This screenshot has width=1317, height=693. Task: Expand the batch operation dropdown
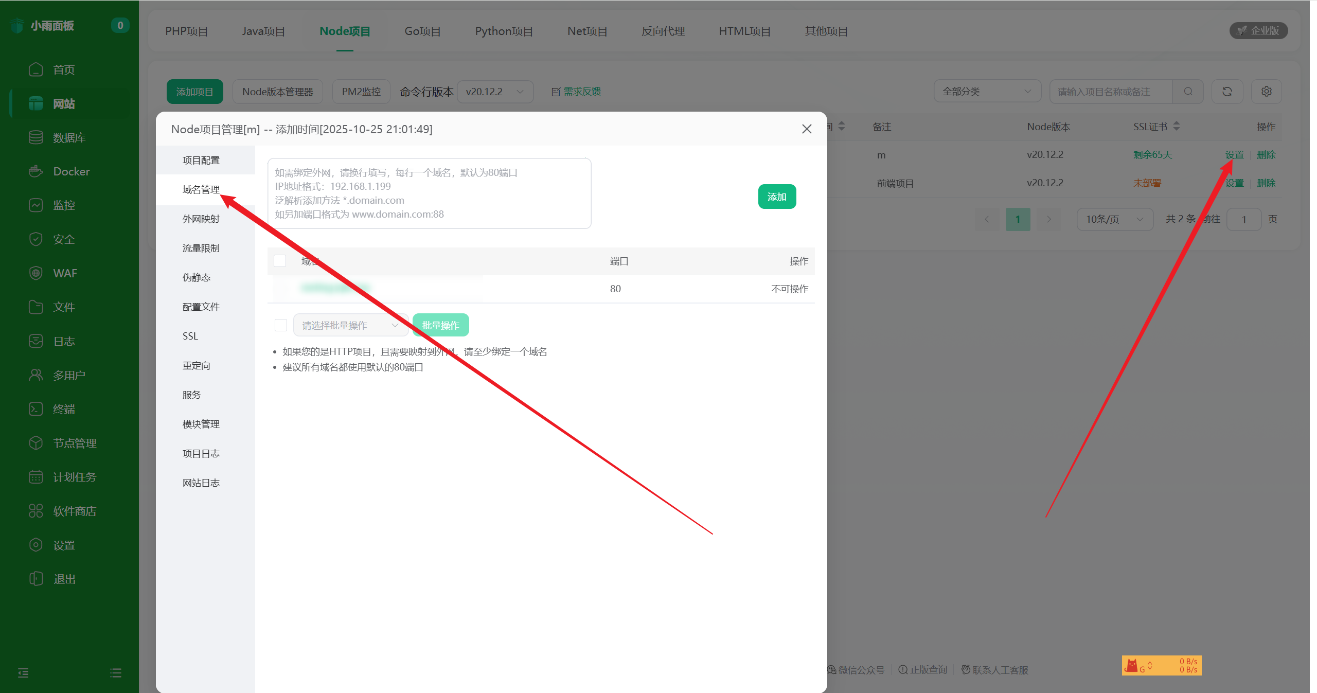pos(350,325)
